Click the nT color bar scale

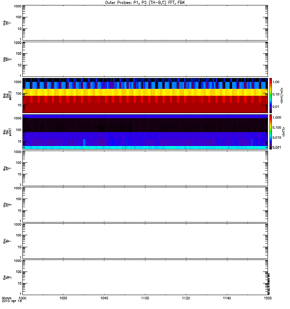271,132
